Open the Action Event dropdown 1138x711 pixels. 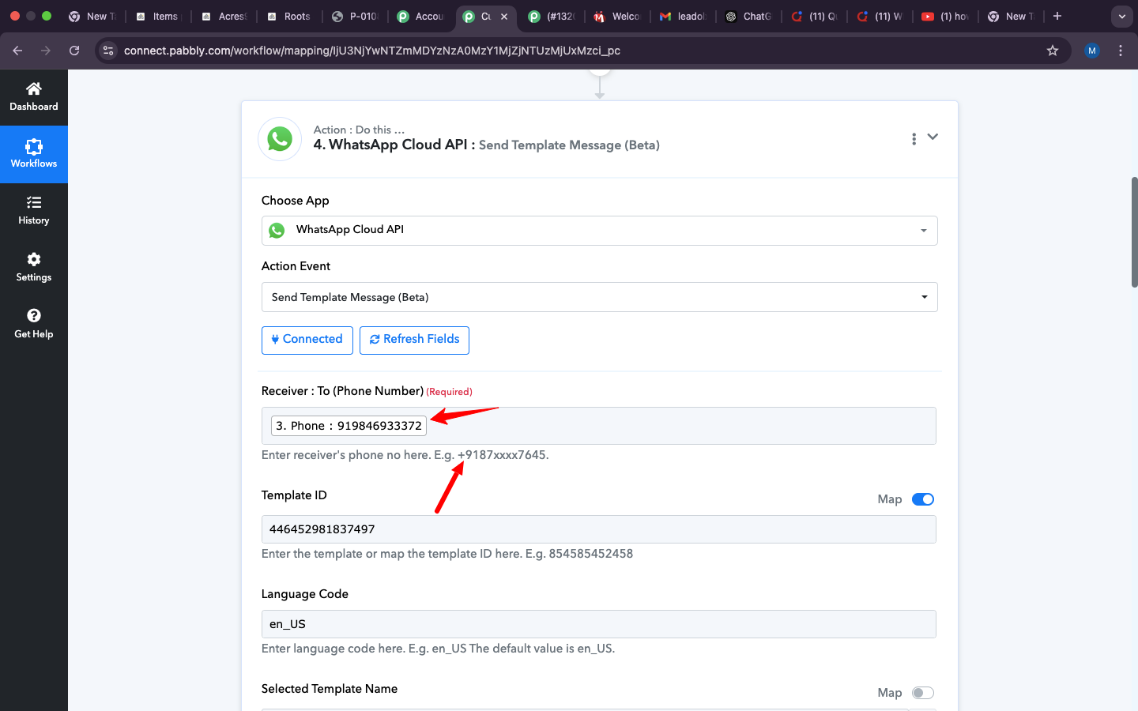[x=599, y=297]
